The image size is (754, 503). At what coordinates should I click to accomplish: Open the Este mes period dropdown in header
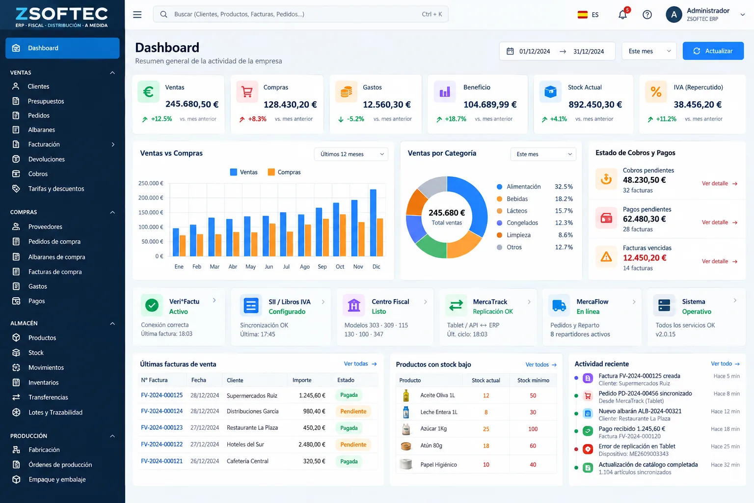(649, 51)
